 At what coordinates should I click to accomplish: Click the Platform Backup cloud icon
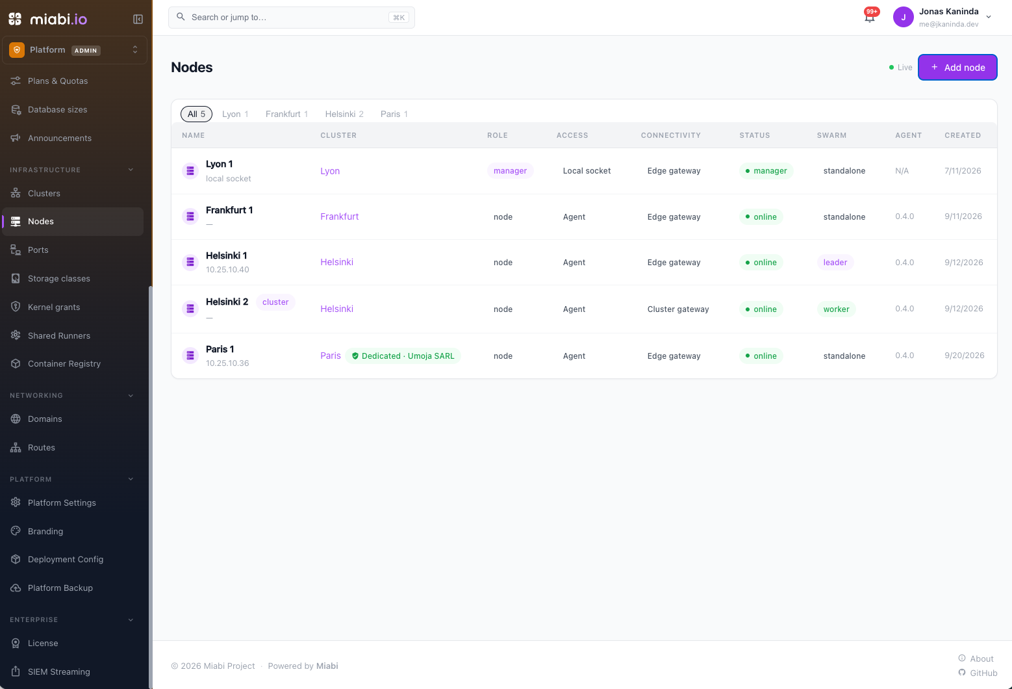(16, 588)
